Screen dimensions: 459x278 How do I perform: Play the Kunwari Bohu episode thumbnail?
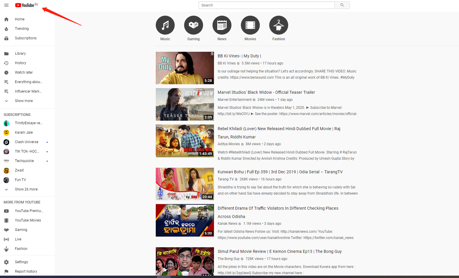[185, 184]
